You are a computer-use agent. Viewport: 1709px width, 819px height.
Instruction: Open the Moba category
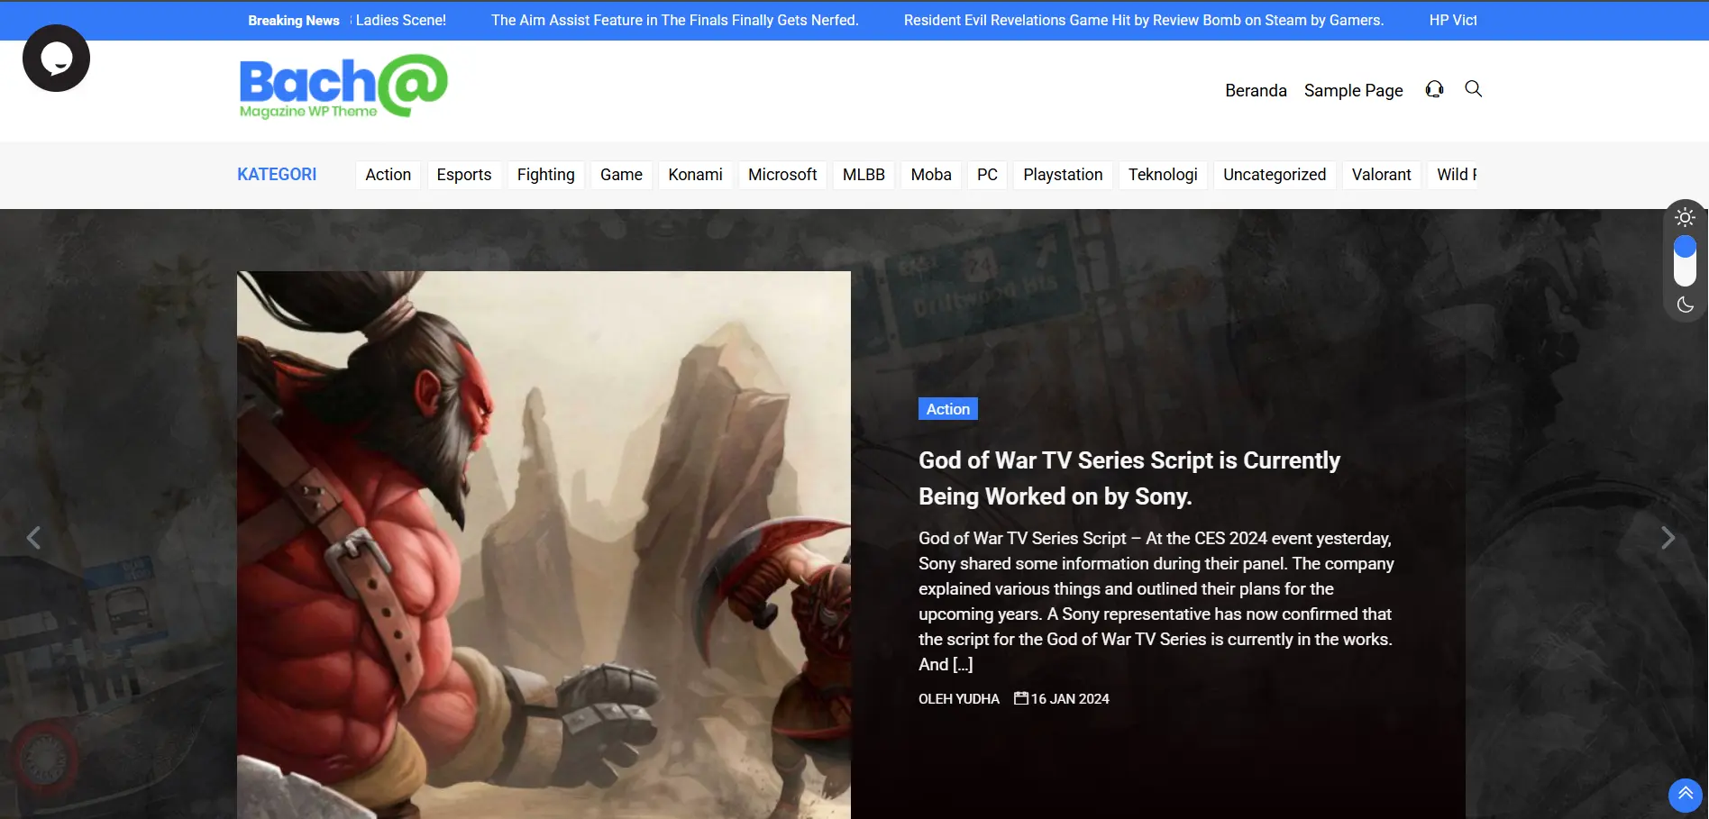coord(931,175)
